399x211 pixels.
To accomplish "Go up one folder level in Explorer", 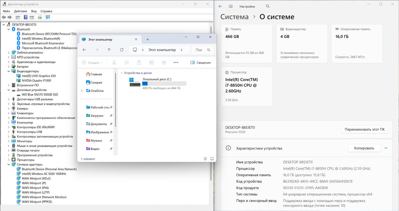I will click(109, 50).
